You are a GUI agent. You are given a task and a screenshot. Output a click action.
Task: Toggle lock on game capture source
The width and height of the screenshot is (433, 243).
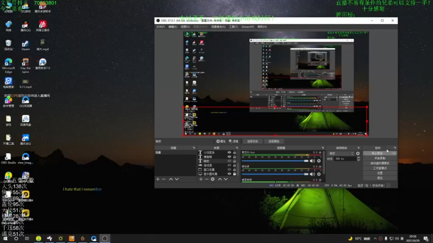pyautogui.click(x=234, y=165)
